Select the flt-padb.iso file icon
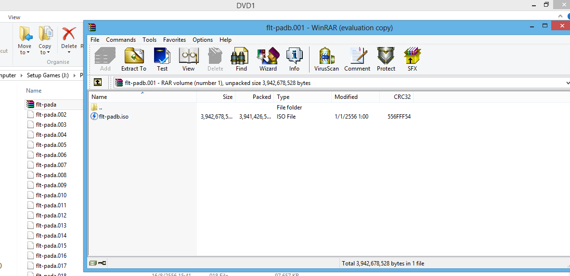The width and height of the screenshot is (570, 276). pyautogui.click(x=94, y=117)
